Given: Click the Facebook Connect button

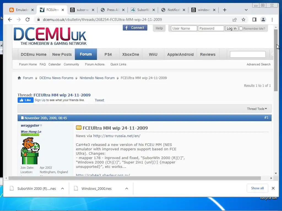Looking at the screenshot, I should [135, 28].
